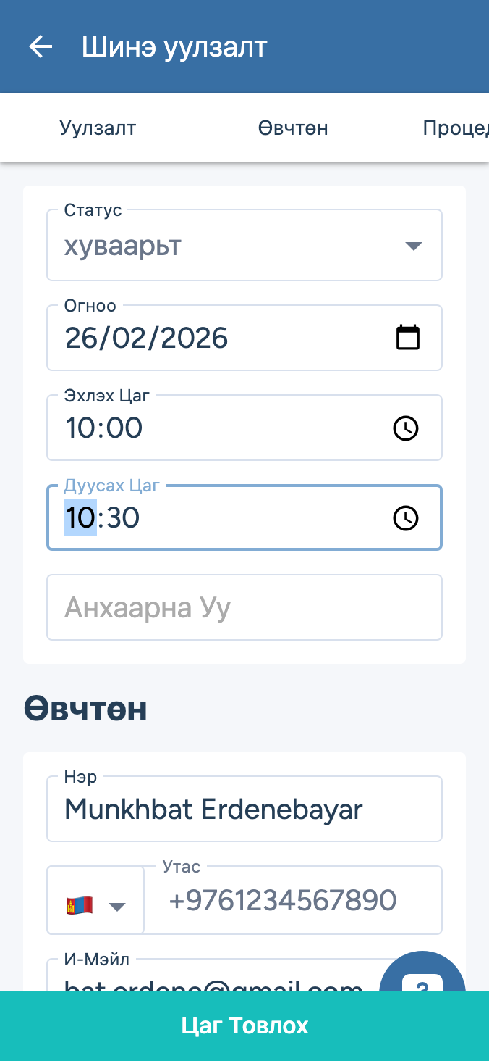
Task: Click the clock icon in Дуусах Цаг
Action: pyautogui.click(x=406, y=517)
